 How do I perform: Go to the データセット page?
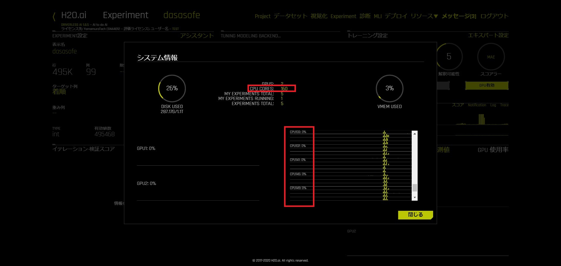click(290, 16)
